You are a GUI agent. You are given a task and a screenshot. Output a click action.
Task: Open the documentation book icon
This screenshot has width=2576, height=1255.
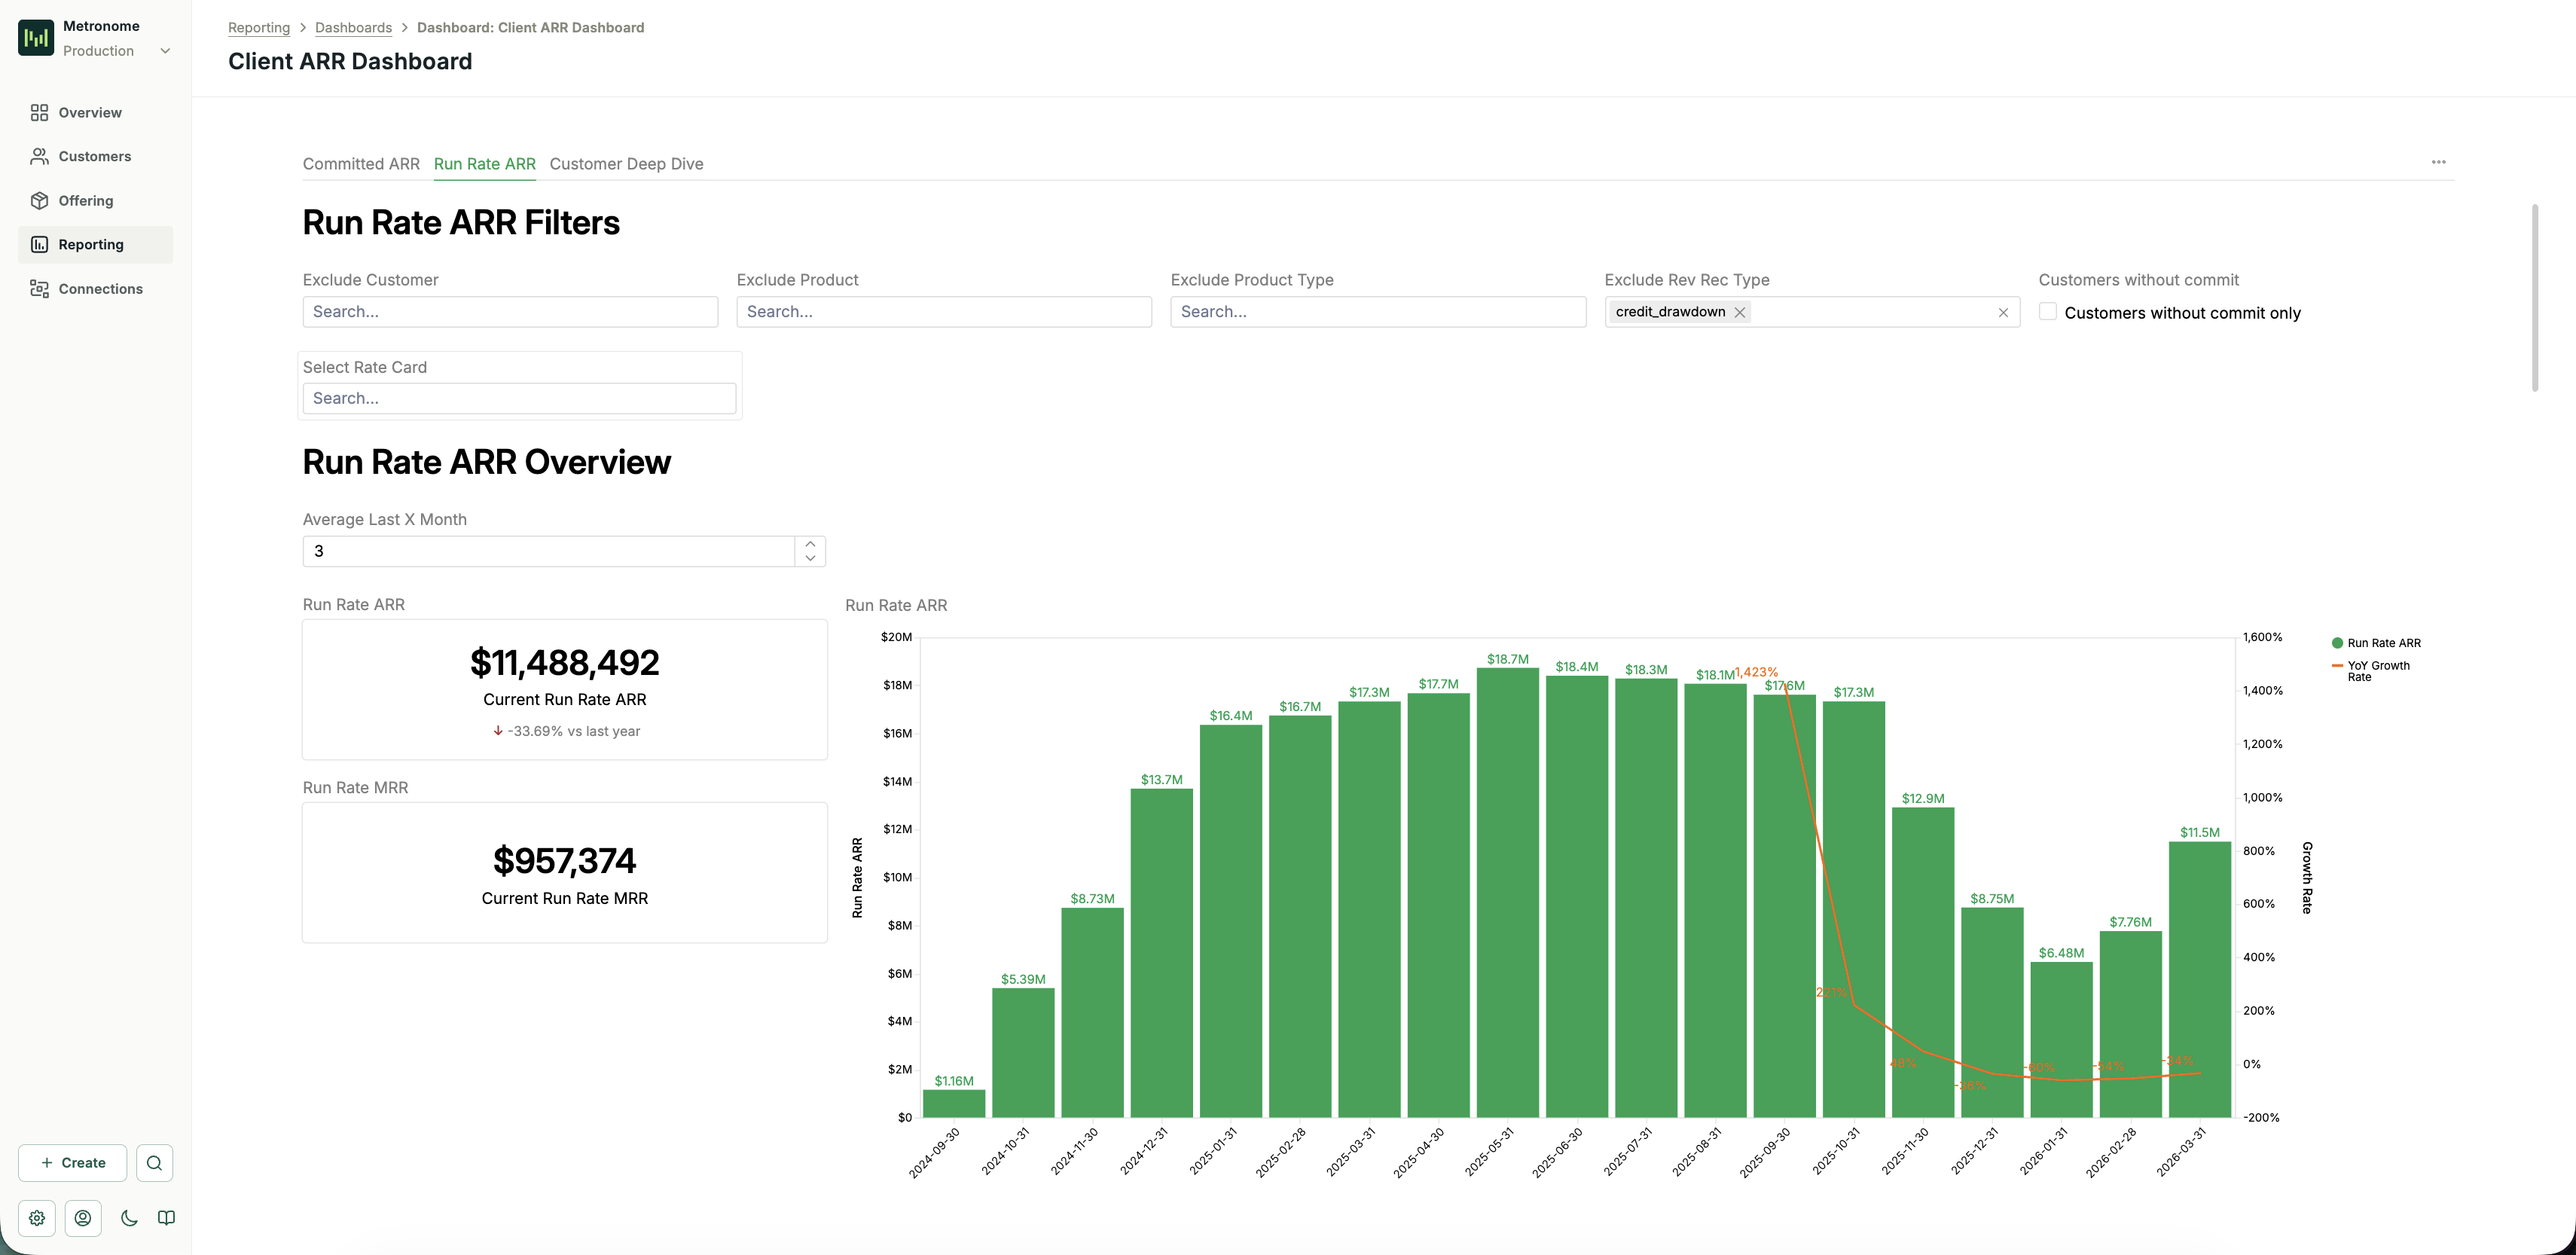pos(165,1218)
